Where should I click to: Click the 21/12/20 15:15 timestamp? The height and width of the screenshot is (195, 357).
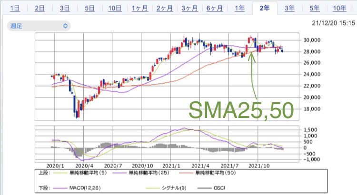[333, 23]
